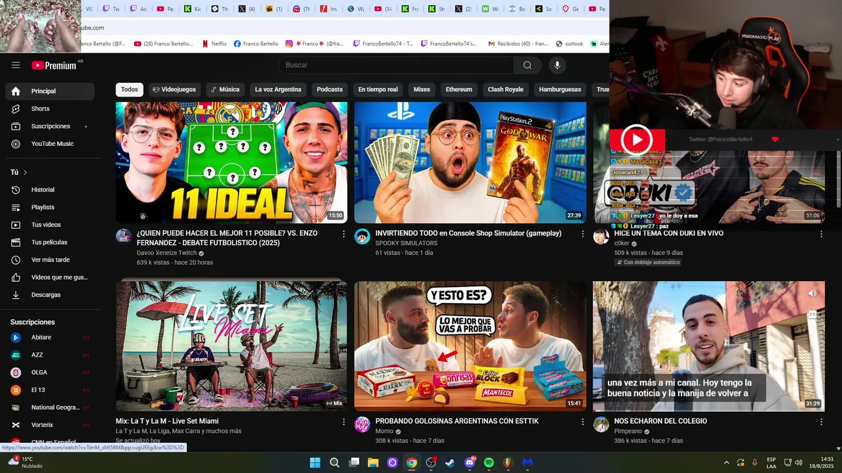This screenshot has width=842, height=473.
Task: Select La voz Argentina filter chip
Action: (x=278, y=89)
